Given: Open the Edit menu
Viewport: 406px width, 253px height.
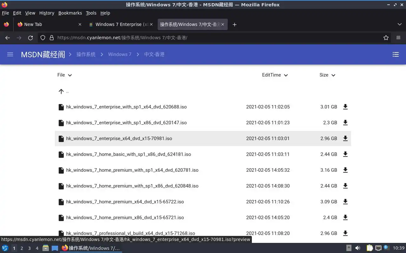Looking at the screenshot, I should tap(17, 13).
